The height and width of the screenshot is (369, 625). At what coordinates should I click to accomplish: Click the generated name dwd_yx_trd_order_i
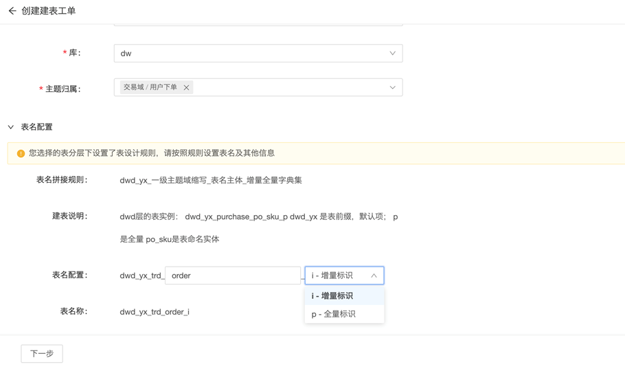155,312
